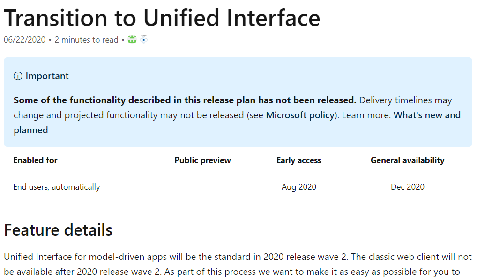Click the 06/22/2020 publish date
Image resolution: width=477 pixels, height=279 pixels.
(x=25, y=40)
